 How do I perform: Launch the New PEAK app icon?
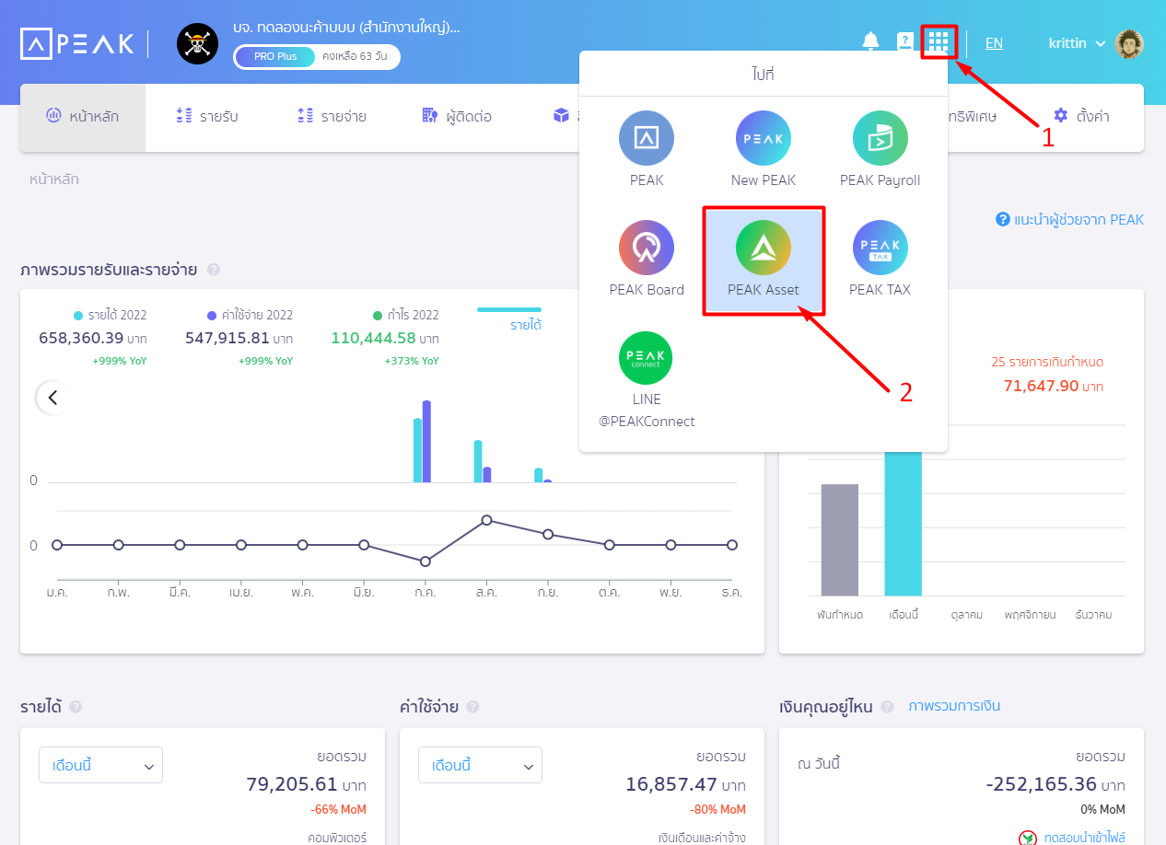pos(764,138)
